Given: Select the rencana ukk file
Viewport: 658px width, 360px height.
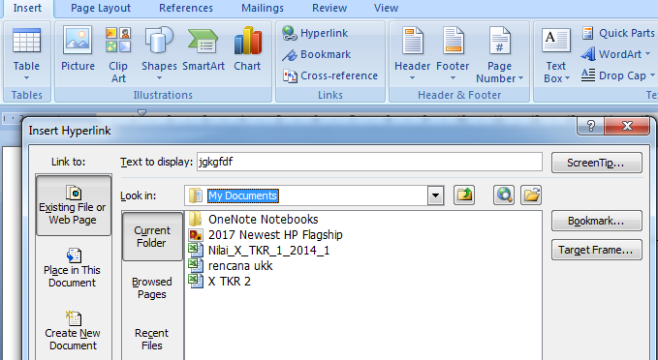Looking at the screenshot, I should click(x=231, y=266).
